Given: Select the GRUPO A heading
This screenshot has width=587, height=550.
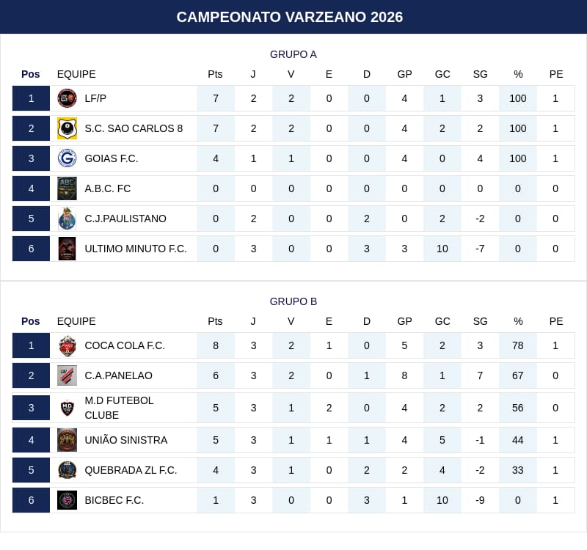Looking at the screenshot, I should [x=293, y=54].
